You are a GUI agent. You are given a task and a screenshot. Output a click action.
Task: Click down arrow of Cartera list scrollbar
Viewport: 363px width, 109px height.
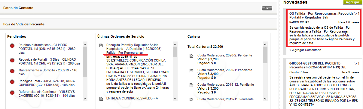click(x=265, y=99)
